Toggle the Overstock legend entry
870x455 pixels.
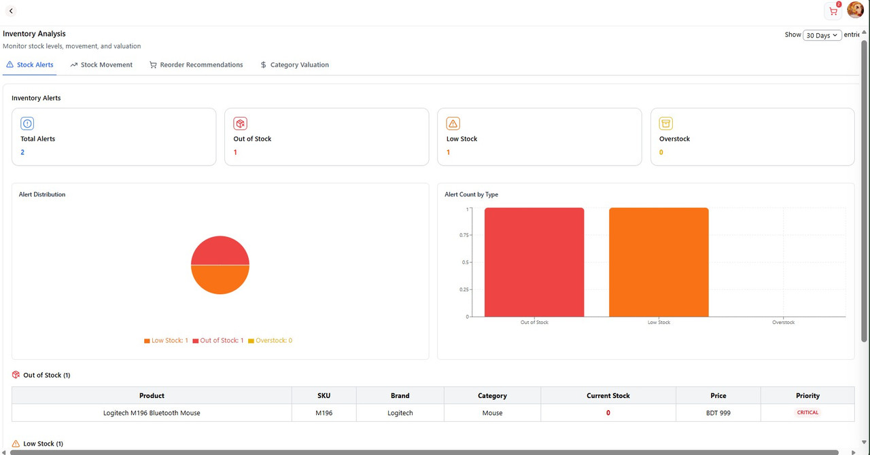[270, 340]
